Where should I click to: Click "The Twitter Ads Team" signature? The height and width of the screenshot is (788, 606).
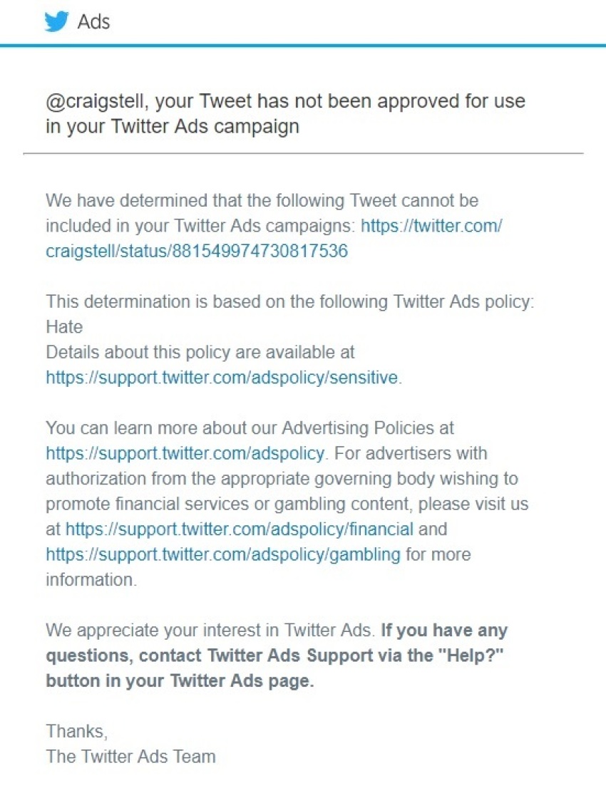[130, 756]
